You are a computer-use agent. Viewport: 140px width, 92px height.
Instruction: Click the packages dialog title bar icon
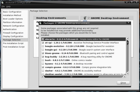click(x=40, y=23)
